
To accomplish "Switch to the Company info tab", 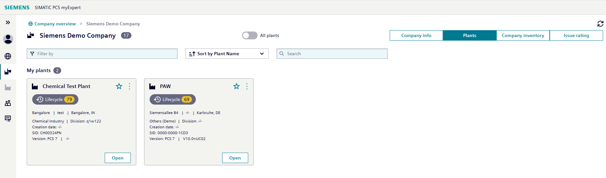I will coord(416,35).
